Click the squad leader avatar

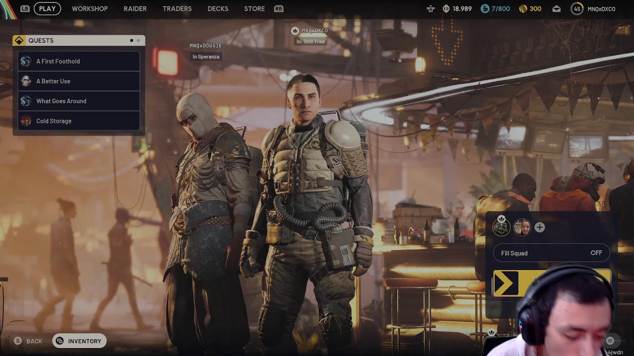pyautogui.click(x=501, y=227)
